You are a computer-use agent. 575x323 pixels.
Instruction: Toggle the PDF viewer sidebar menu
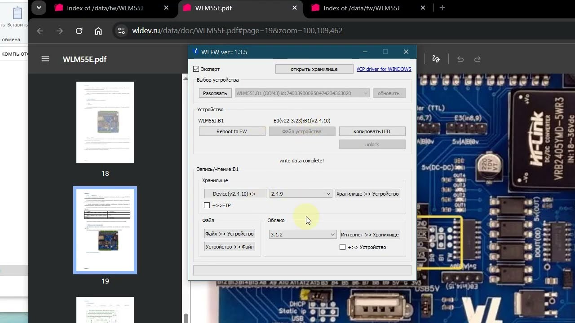click(x=45, y=59)
